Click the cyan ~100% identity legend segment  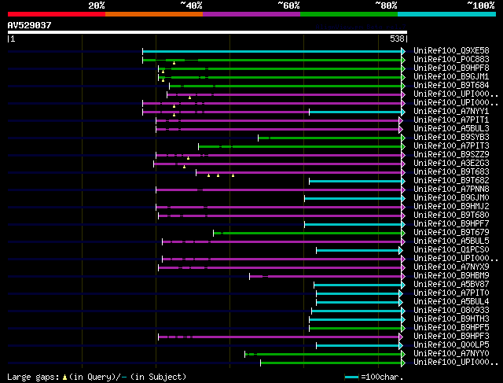[447, 14]
